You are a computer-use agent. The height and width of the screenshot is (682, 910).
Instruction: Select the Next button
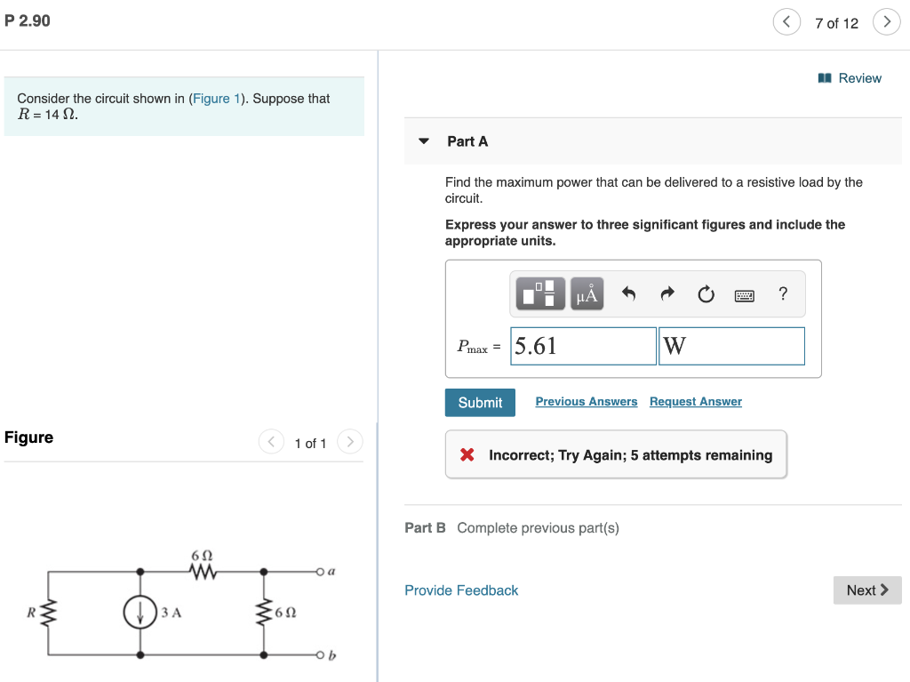[866, 590]
